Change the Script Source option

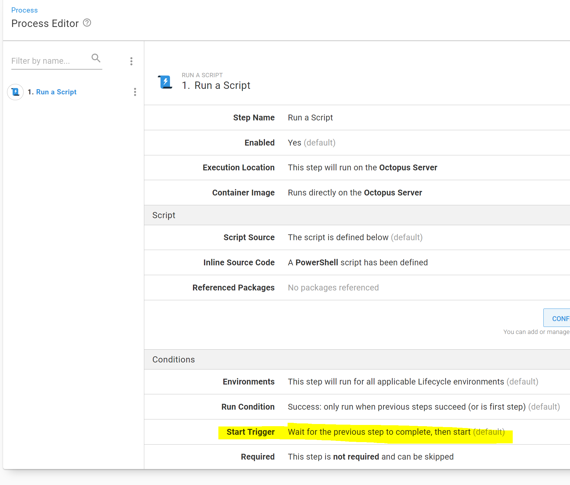click(355, 237)
